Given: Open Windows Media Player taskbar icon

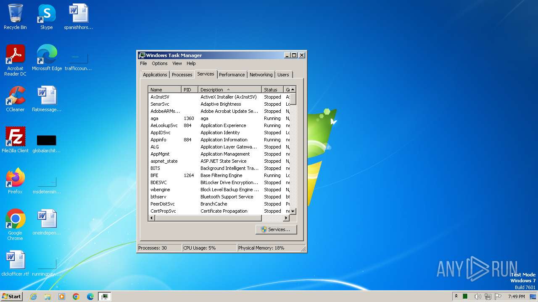Looking at the screenshot, I should click(x=62, y=297).
